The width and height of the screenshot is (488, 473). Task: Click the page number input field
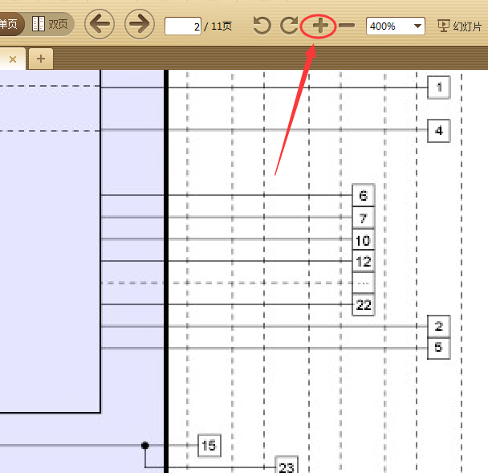coord(183,27)
